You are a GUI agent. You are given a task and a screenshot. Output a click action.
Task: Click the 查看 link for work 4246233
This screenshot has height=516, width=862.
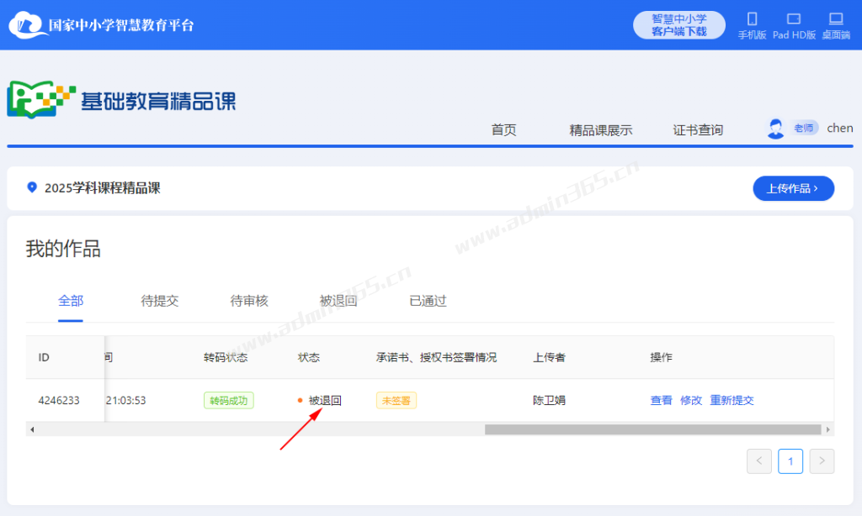click(x=661, y=400)
